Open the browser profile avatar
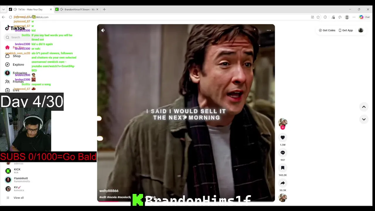This screenshot has width=375, height=211. (347, 17)
